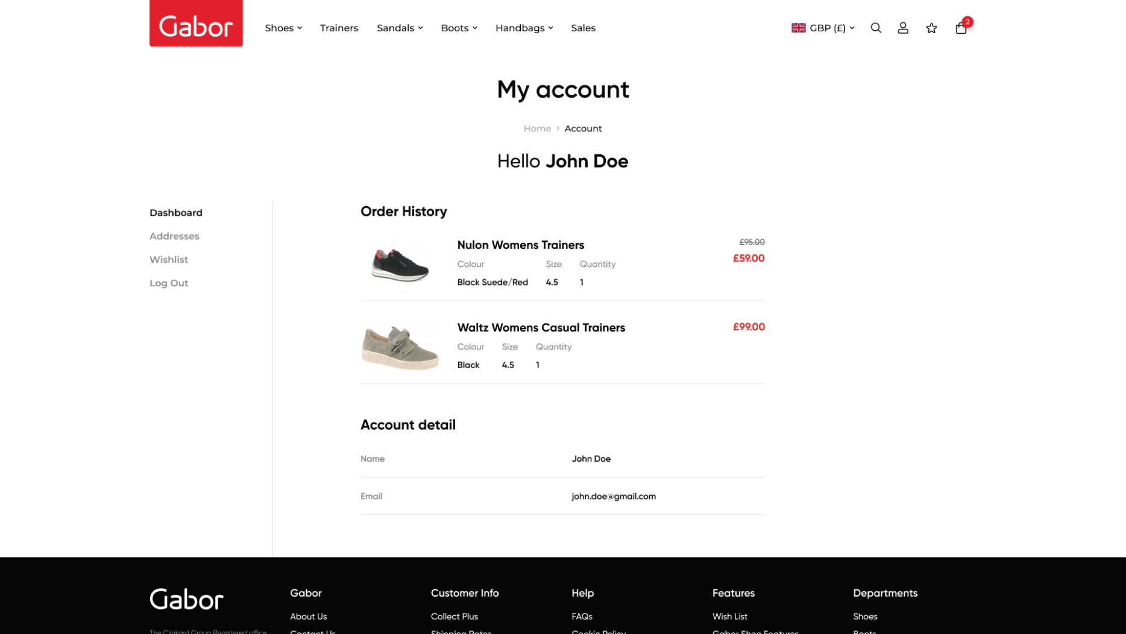Click the UK flag icon
1126x634 pixels.
click(799, 28)
